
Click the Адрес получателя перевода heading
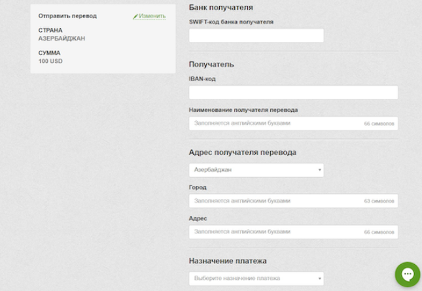[242, 152]
